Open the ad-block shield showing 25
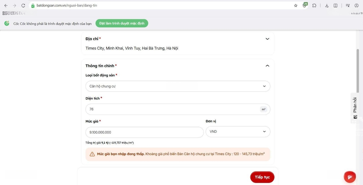Image resolution: width=363 pixels, height=185 pixels. pos(305,5)
